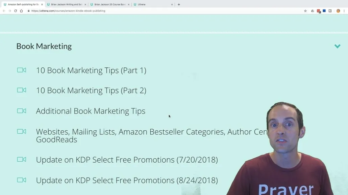
Task: Go to browser home via the house icon
Action: pos(21,11)
